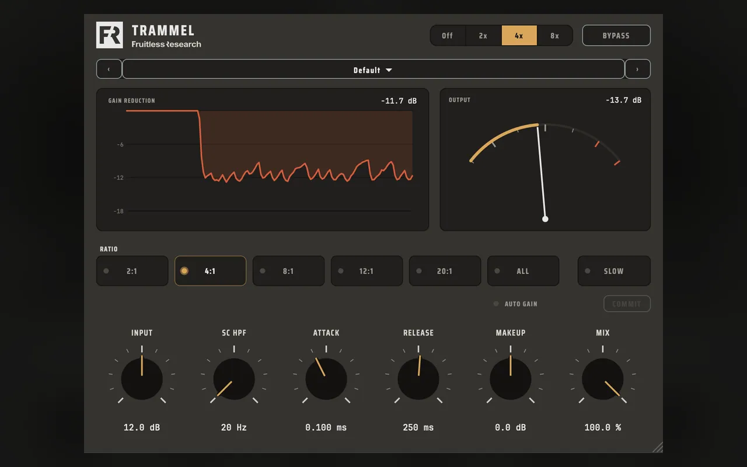
Task: Click the 0.100 ms attack value
Action: point(326,427)
